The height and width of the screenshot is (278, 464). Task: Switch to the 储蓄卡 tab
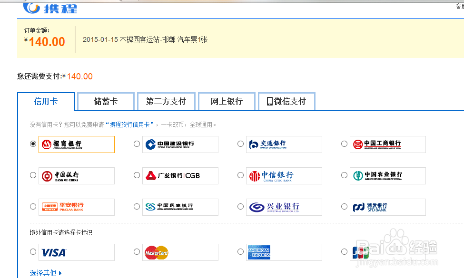click(x=106, y=101)
